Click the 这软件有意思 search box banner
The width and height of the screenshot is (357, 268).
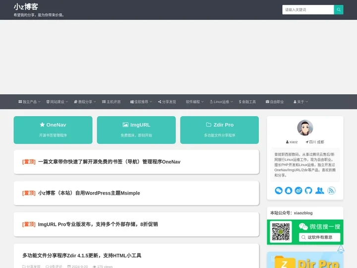[320, 237]
